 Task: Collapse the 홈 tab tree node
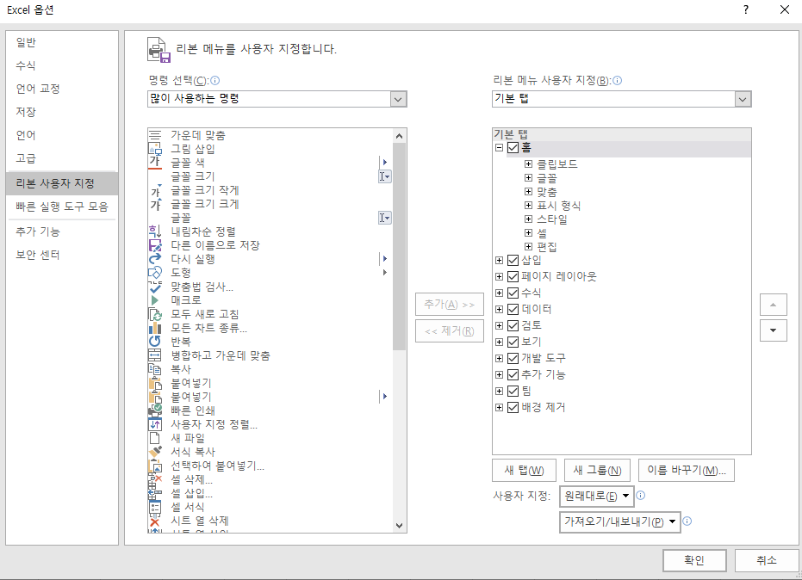[x=500, y=148]
